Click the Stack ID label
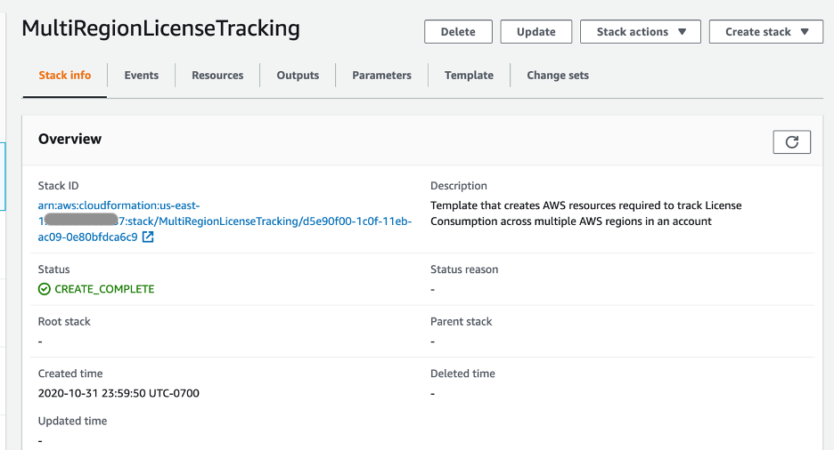 59,186
